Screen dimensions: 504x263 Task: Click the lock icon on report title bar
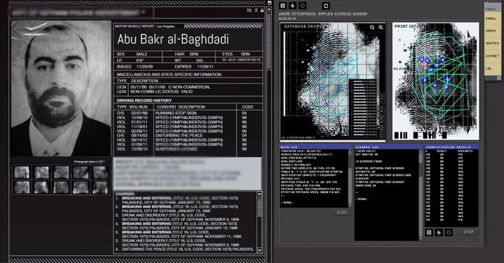click(x=262, y=10)
